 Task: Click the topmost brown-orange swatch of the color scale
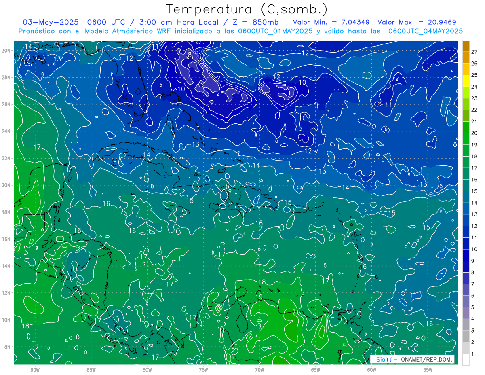point(466,46)
